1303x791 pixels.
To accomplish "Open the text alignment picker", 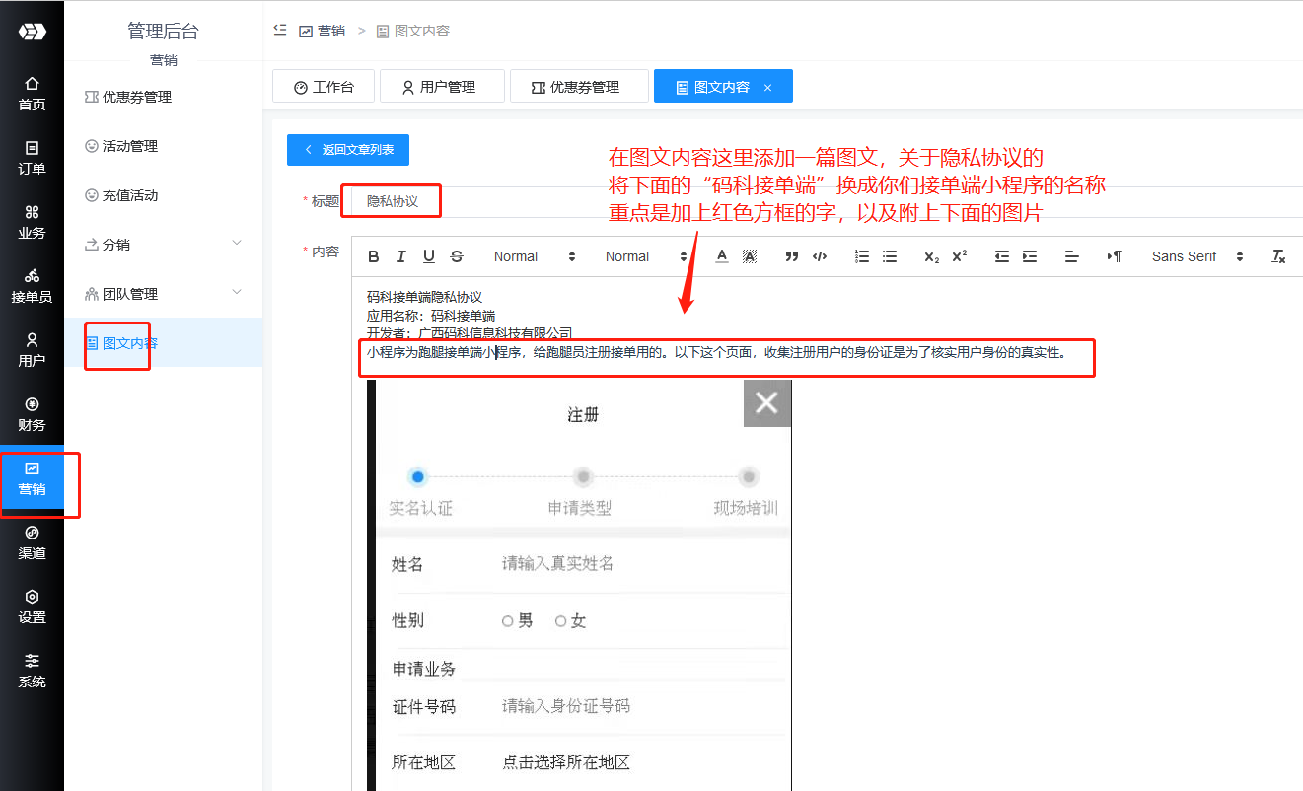I will tap(1072, 256).
